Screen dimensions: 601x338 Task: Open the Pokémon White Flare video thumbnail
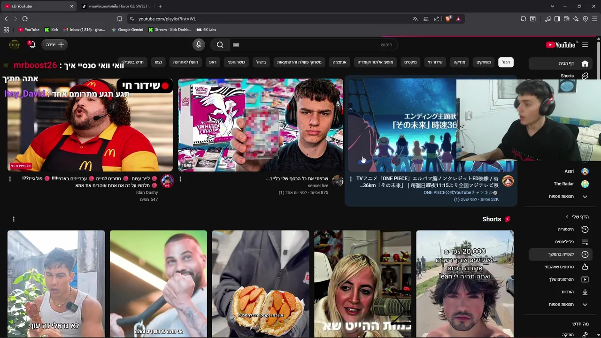pyautogui.click(x=261, y=125)
